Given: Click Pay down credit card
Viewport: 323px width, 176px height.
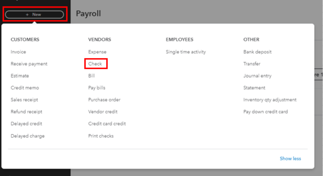Looking at the screenshot, I should (266, 112).
